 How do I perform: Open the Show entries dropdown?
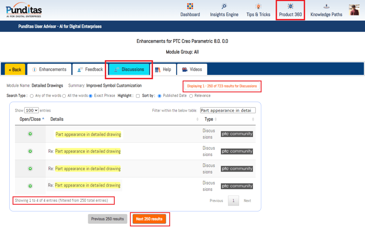[31, 111]
